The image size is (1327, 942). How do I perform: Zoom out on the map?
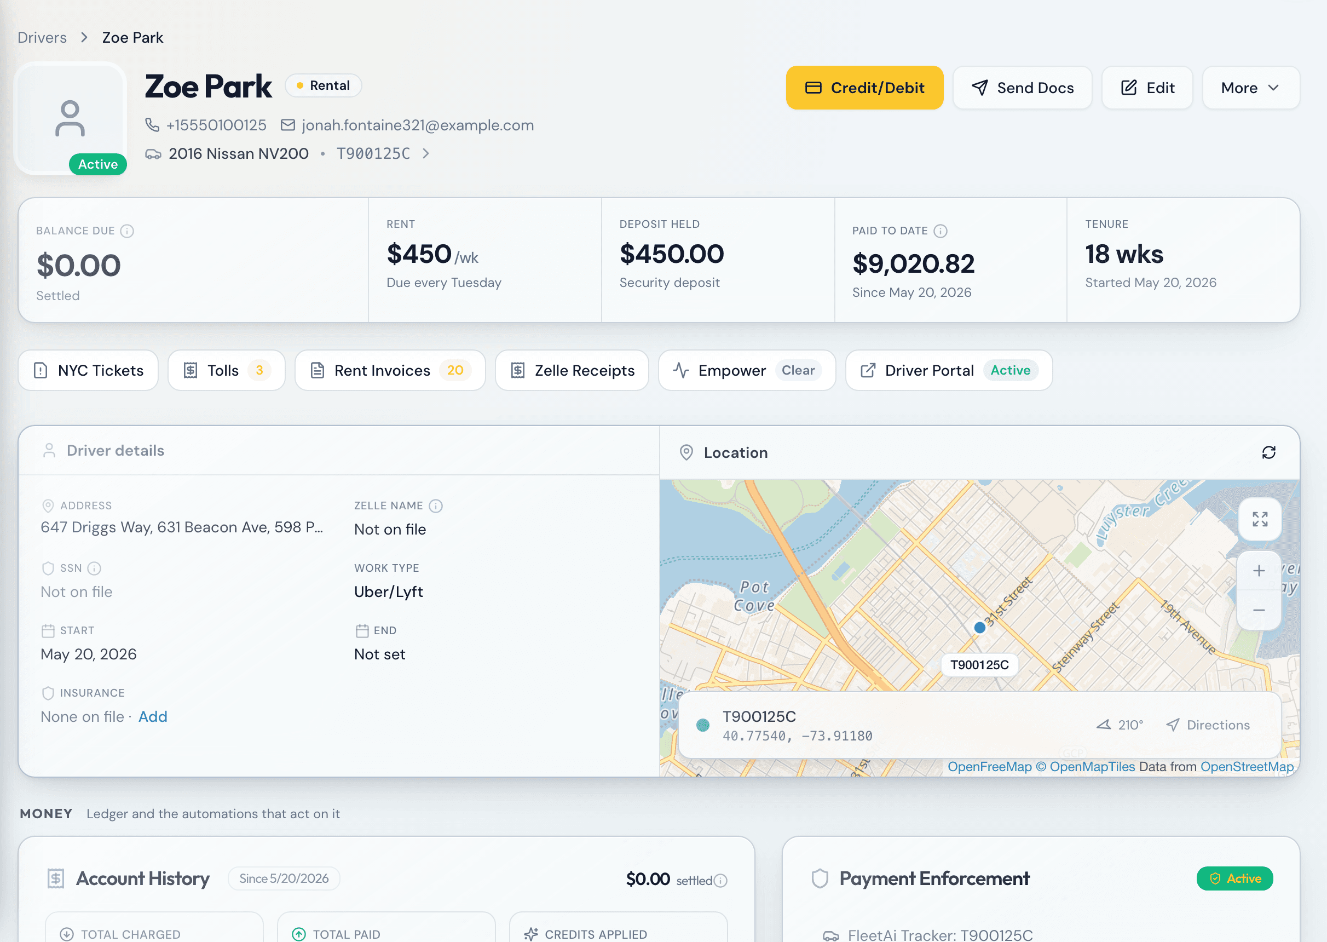click(x=1259, y=610)
